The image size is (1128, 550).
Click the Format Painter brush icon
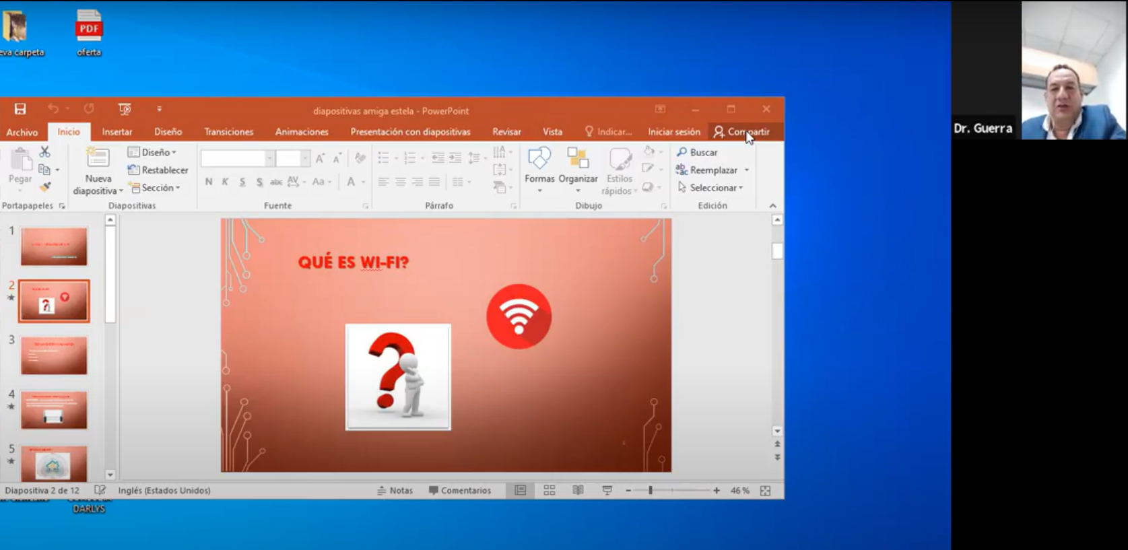pos(45,187)
